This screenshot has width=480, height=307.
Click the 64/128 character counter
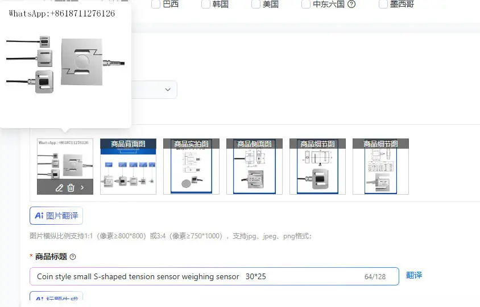pos(375,277)
